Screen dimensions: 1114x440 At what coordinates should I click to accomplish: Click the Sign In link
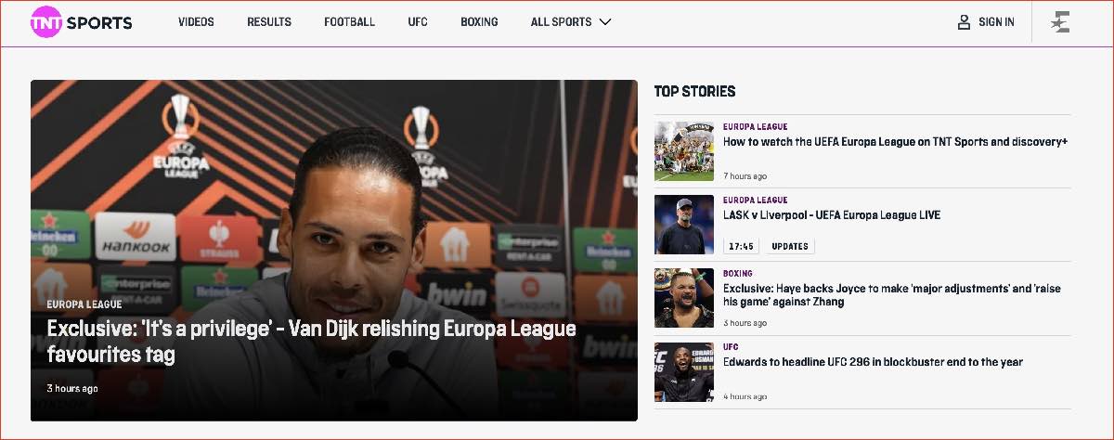point(996,21)
